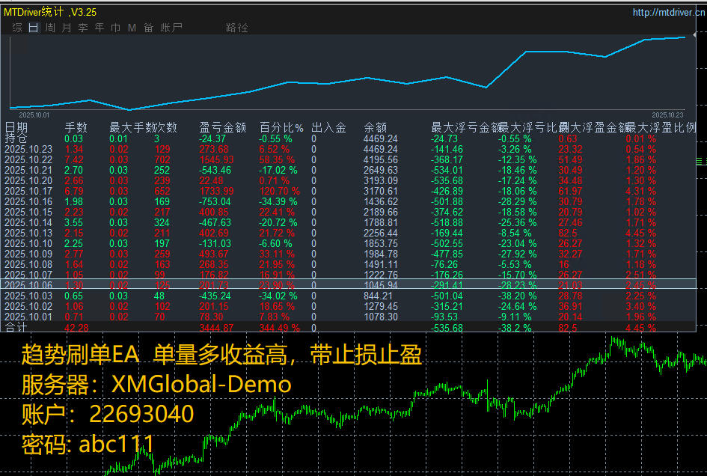Open the 周 weekly statistics tab

[50, 28]
